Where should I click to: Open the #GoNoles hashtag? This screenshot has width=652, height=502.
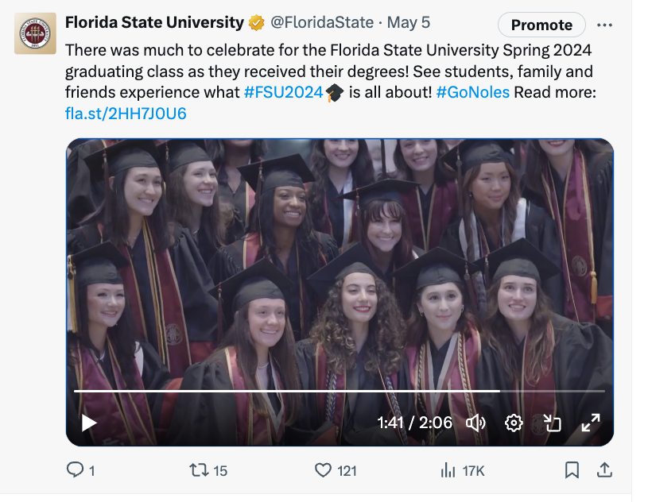[x=473, y=93]
